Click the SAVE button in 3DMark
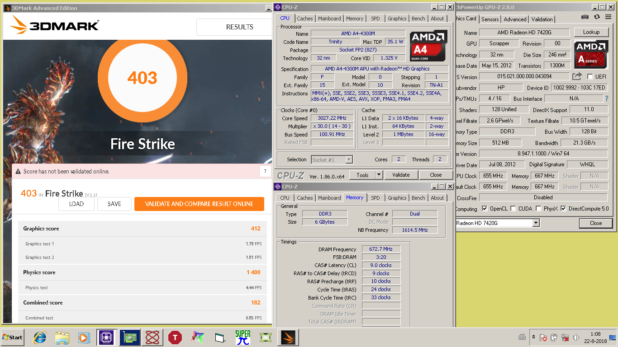618x347 pixels. click(x=114, y=204)
